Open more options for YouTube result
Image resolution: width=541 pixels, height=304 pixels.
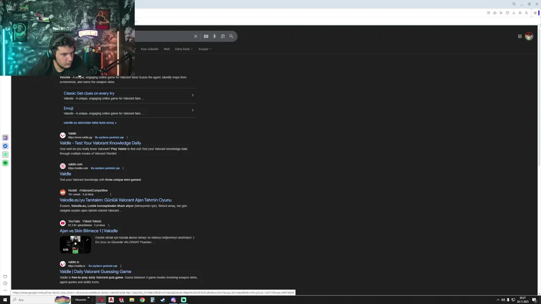pos(109,225)
